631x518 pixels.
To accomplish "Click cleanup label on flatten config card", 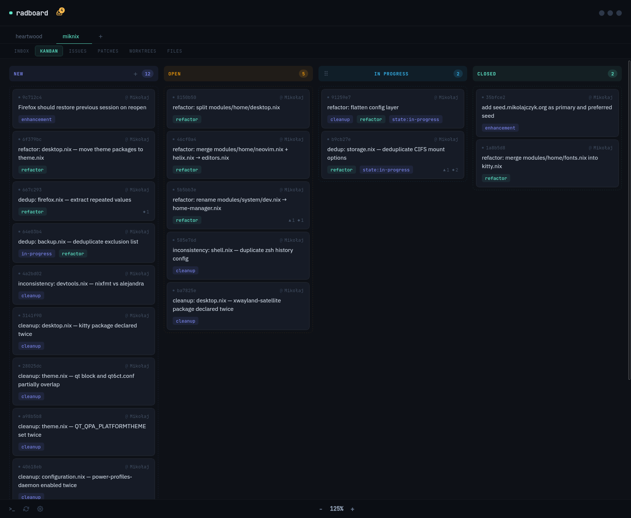I will pyautogui.click(x=340, y=120).
